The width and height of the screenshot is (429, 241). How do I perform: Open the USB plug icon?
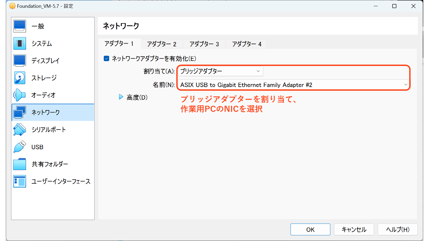click(19, 147)
